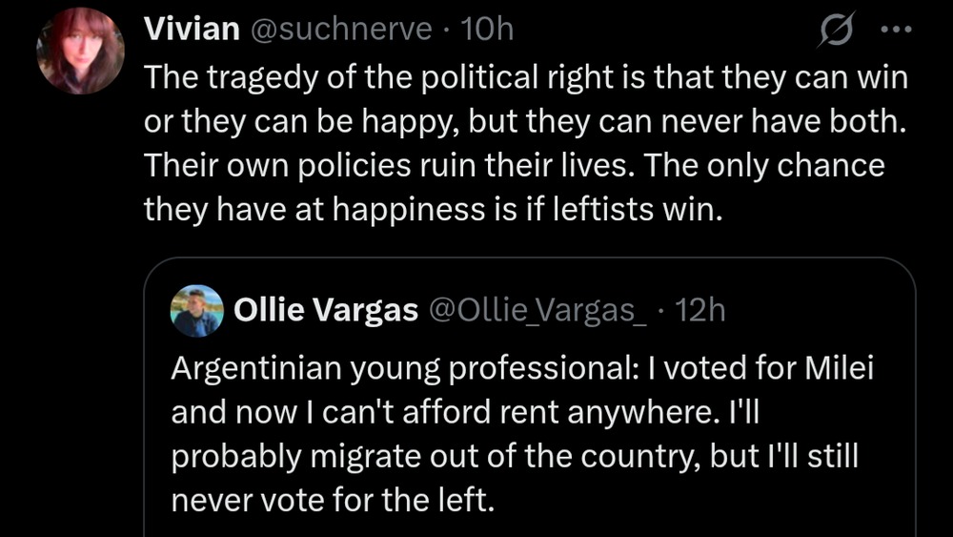Click empty area right of quoted 12h header
The image size is (953, 537).
[820, 310]
